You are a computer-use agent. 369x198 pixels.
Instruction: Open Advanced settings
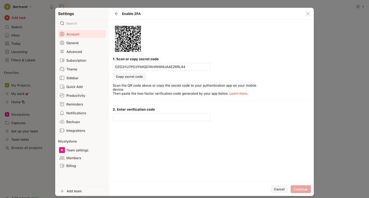coord(82,52)
